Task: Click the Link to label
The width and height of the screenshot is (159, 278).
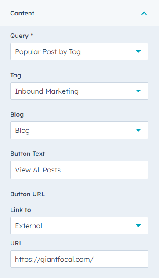Action: 21,210
